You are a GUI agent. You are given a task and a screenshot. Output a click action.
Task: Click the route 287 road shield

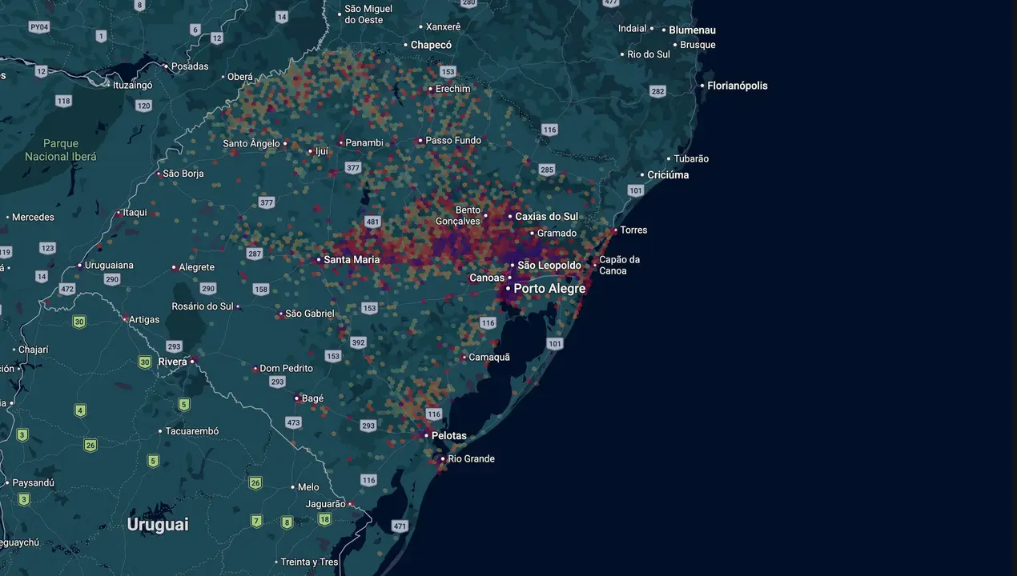(255, 254)
